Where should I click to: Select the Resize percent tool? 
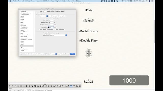tap(66, 86)
